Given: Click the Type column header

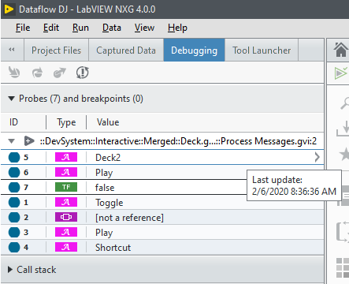Looking at the screenshot, I should (66, 122).
